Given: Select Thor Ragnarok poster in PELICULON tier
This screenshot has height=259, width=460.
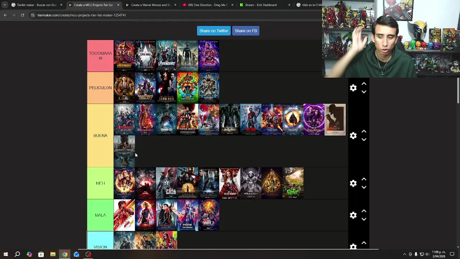Looking at the screenshot, I should (x=188, y=88).
